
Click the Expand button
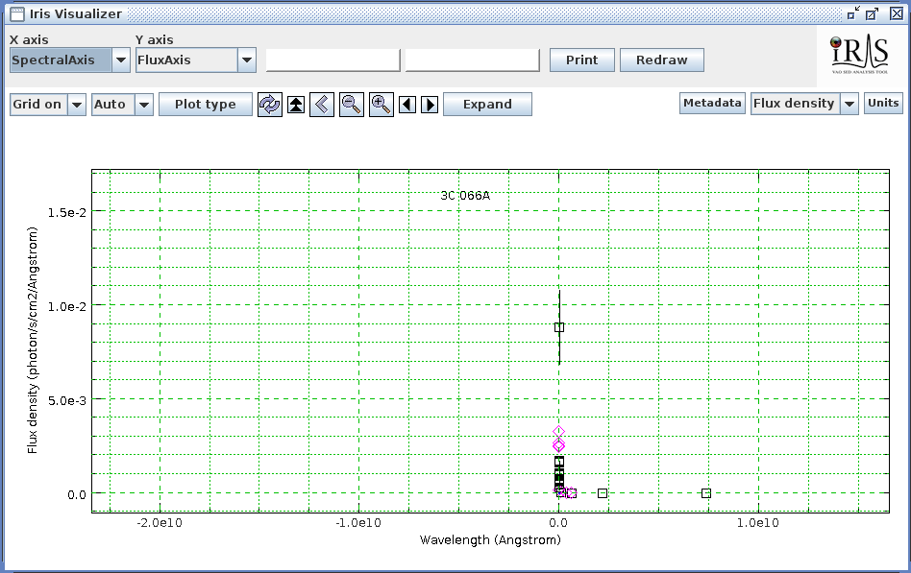[x=487, y=105]
